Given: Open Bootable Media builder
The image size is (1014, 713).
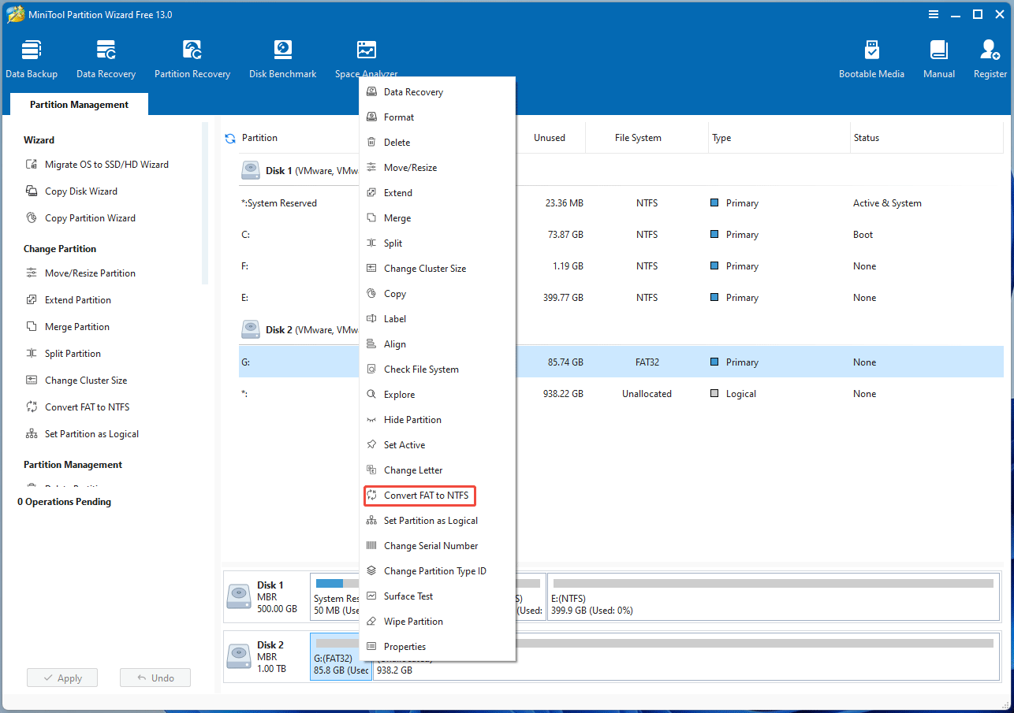Looking at the screenshot, I should tap(871, 60).
